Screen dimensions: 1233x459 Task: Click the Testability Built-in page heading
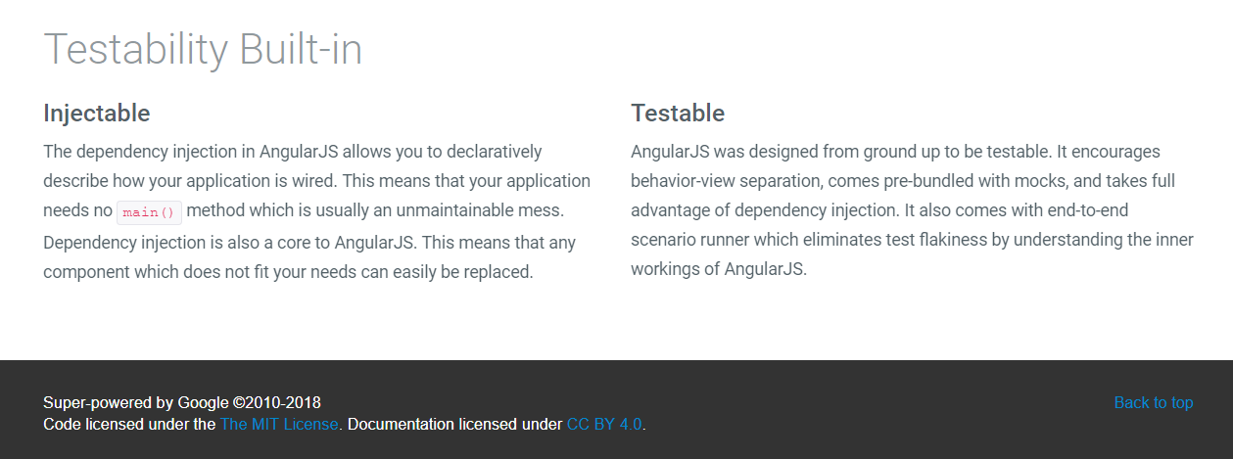coord(203,49)
